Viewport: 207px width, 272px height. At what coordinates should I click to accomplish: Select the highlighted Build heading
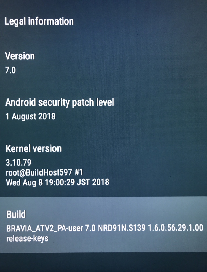16,215
